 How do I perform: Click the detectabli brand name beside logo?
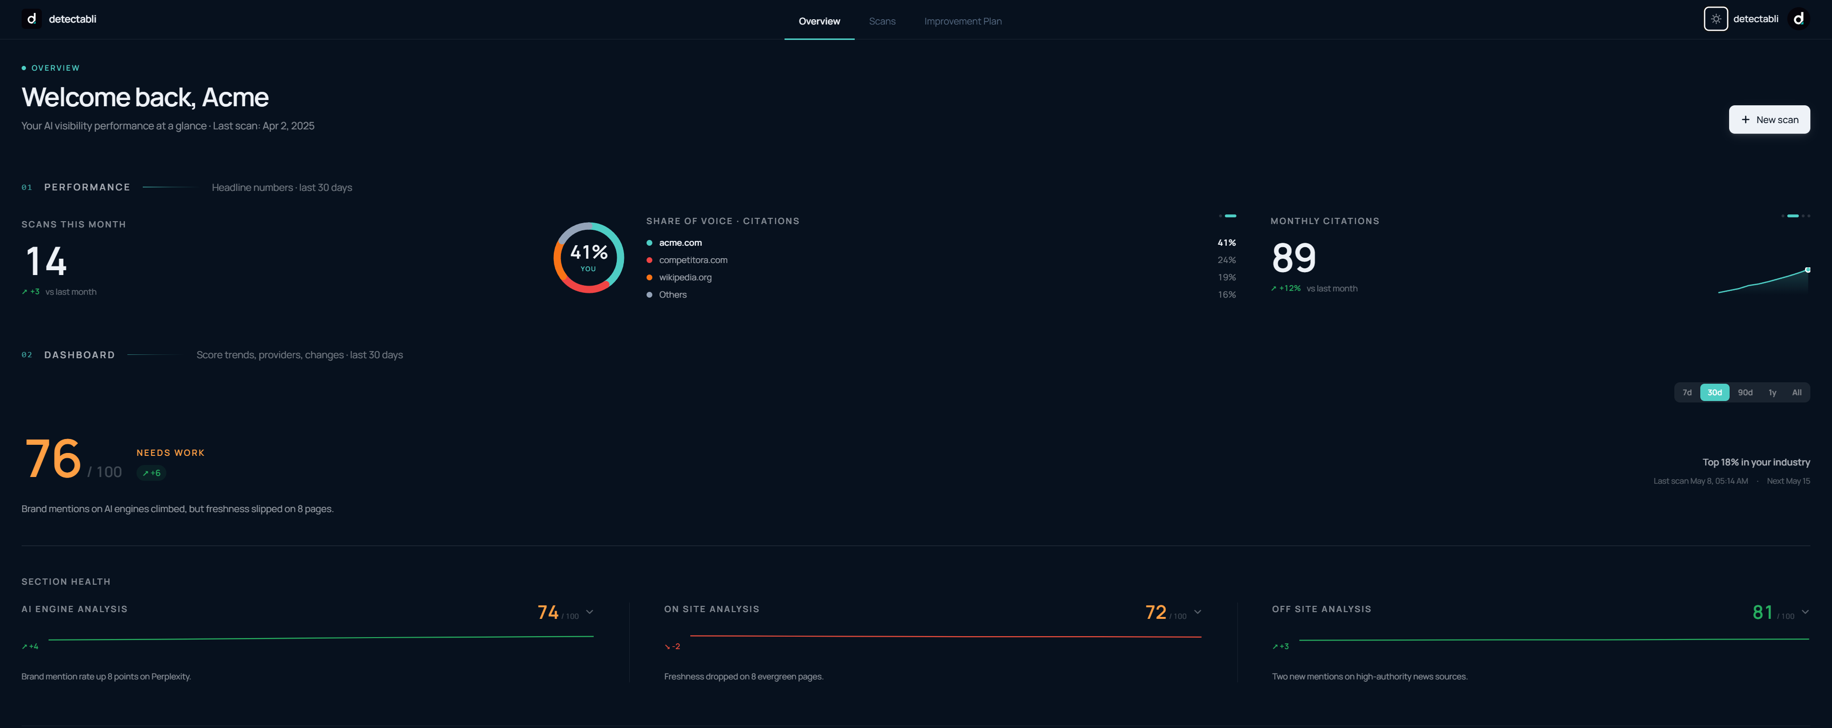(73, 19)
